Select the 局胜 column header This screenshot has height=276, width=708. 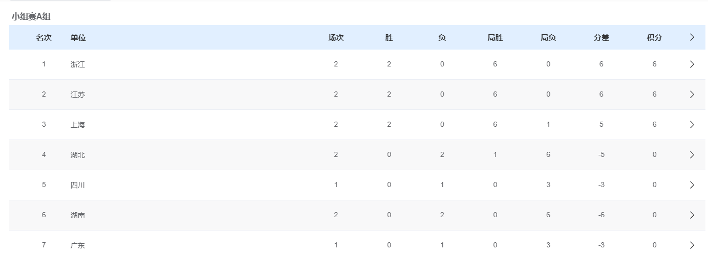pos(495,38)
